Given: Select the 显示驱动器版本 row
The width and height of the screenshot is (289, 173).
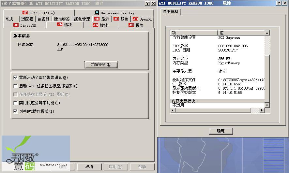Looking at the screenshot, I should pos(218,88).
